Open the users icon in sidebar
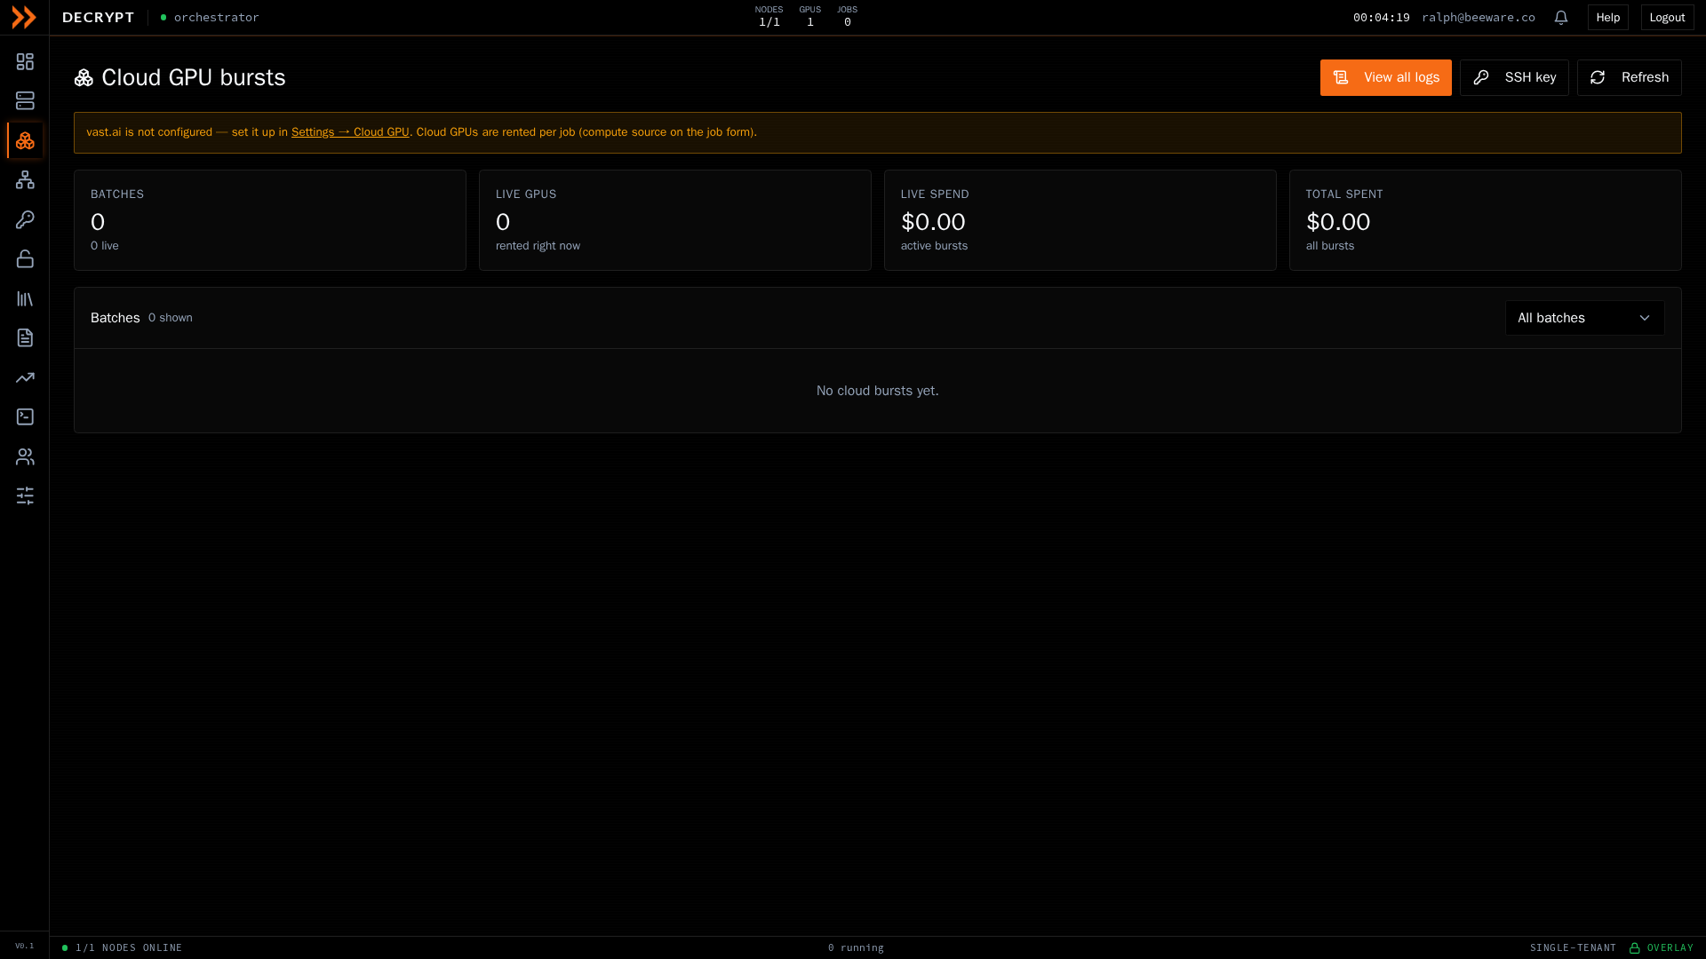 point(25,456)
